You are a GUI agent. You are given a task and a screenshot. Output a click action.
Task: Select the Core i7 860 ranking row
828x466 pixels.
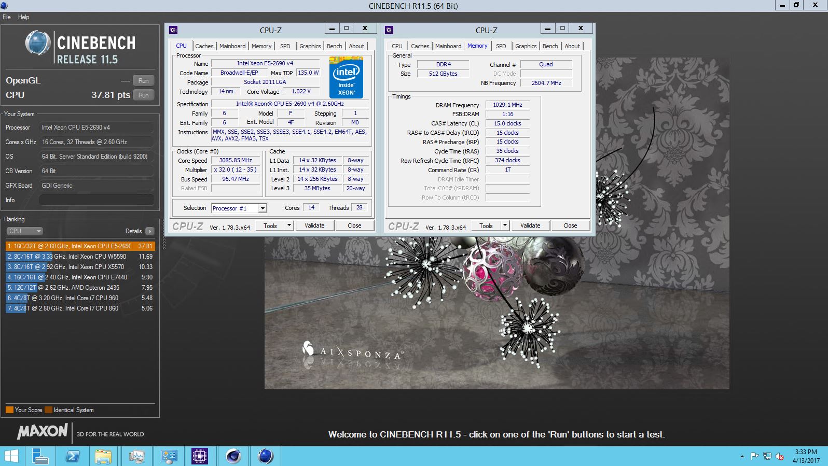point(80,308)
